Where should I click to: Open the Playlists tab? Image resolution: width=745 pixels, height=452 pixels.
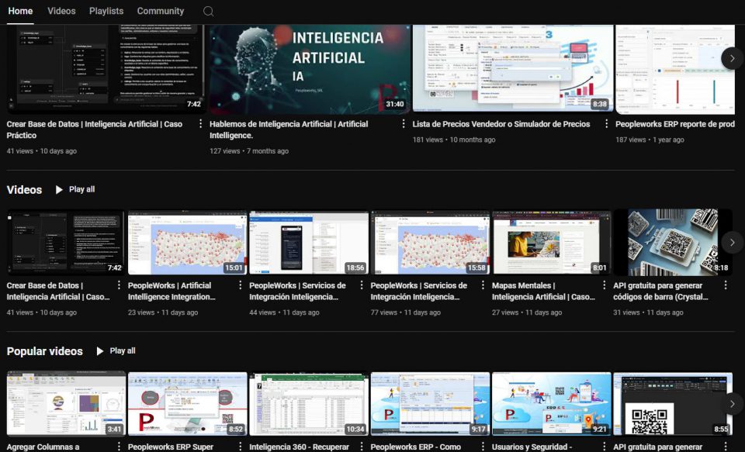pyautogui.click(x=106, y=11)
